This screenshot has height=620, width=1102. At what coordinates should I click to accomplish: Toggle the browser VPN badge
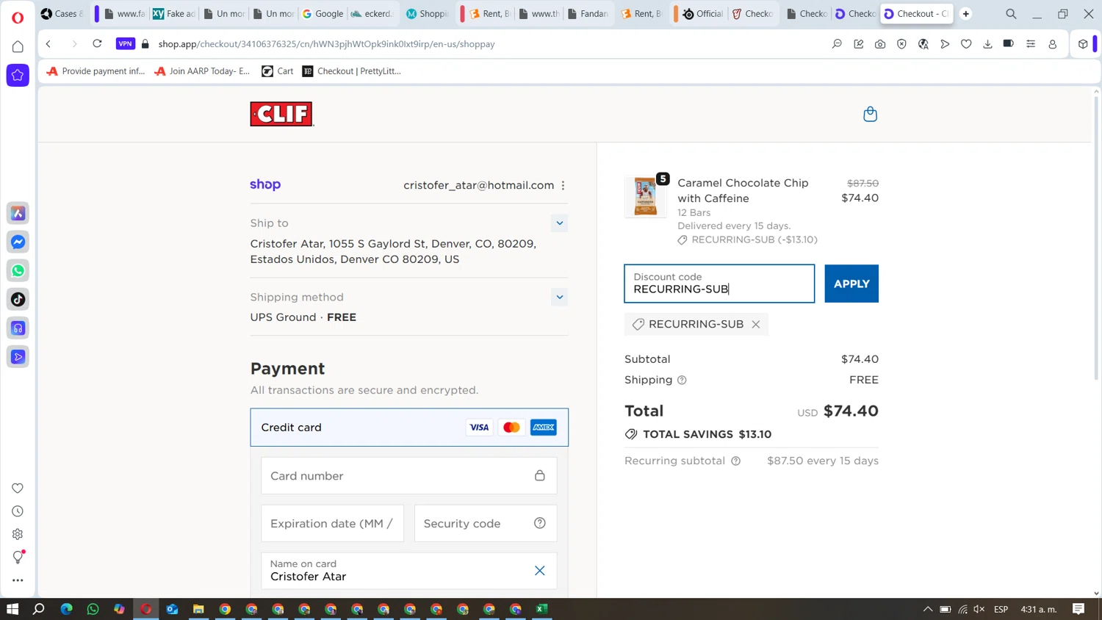(x=126, y=44)
